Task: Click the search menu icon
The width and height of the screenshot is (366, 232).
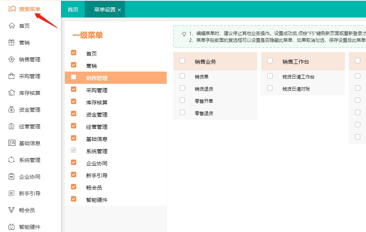Action: [12, 9]
